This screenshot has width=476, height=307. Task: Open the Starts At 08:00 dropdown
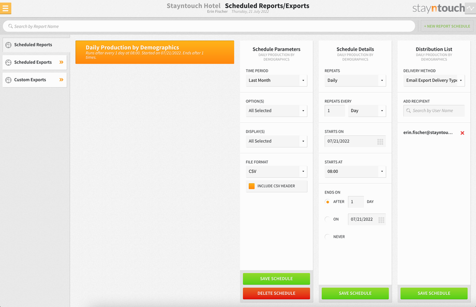355,171
